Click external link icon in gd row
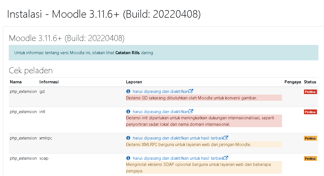This screenshot has height=176, width=324. (191, 91)
